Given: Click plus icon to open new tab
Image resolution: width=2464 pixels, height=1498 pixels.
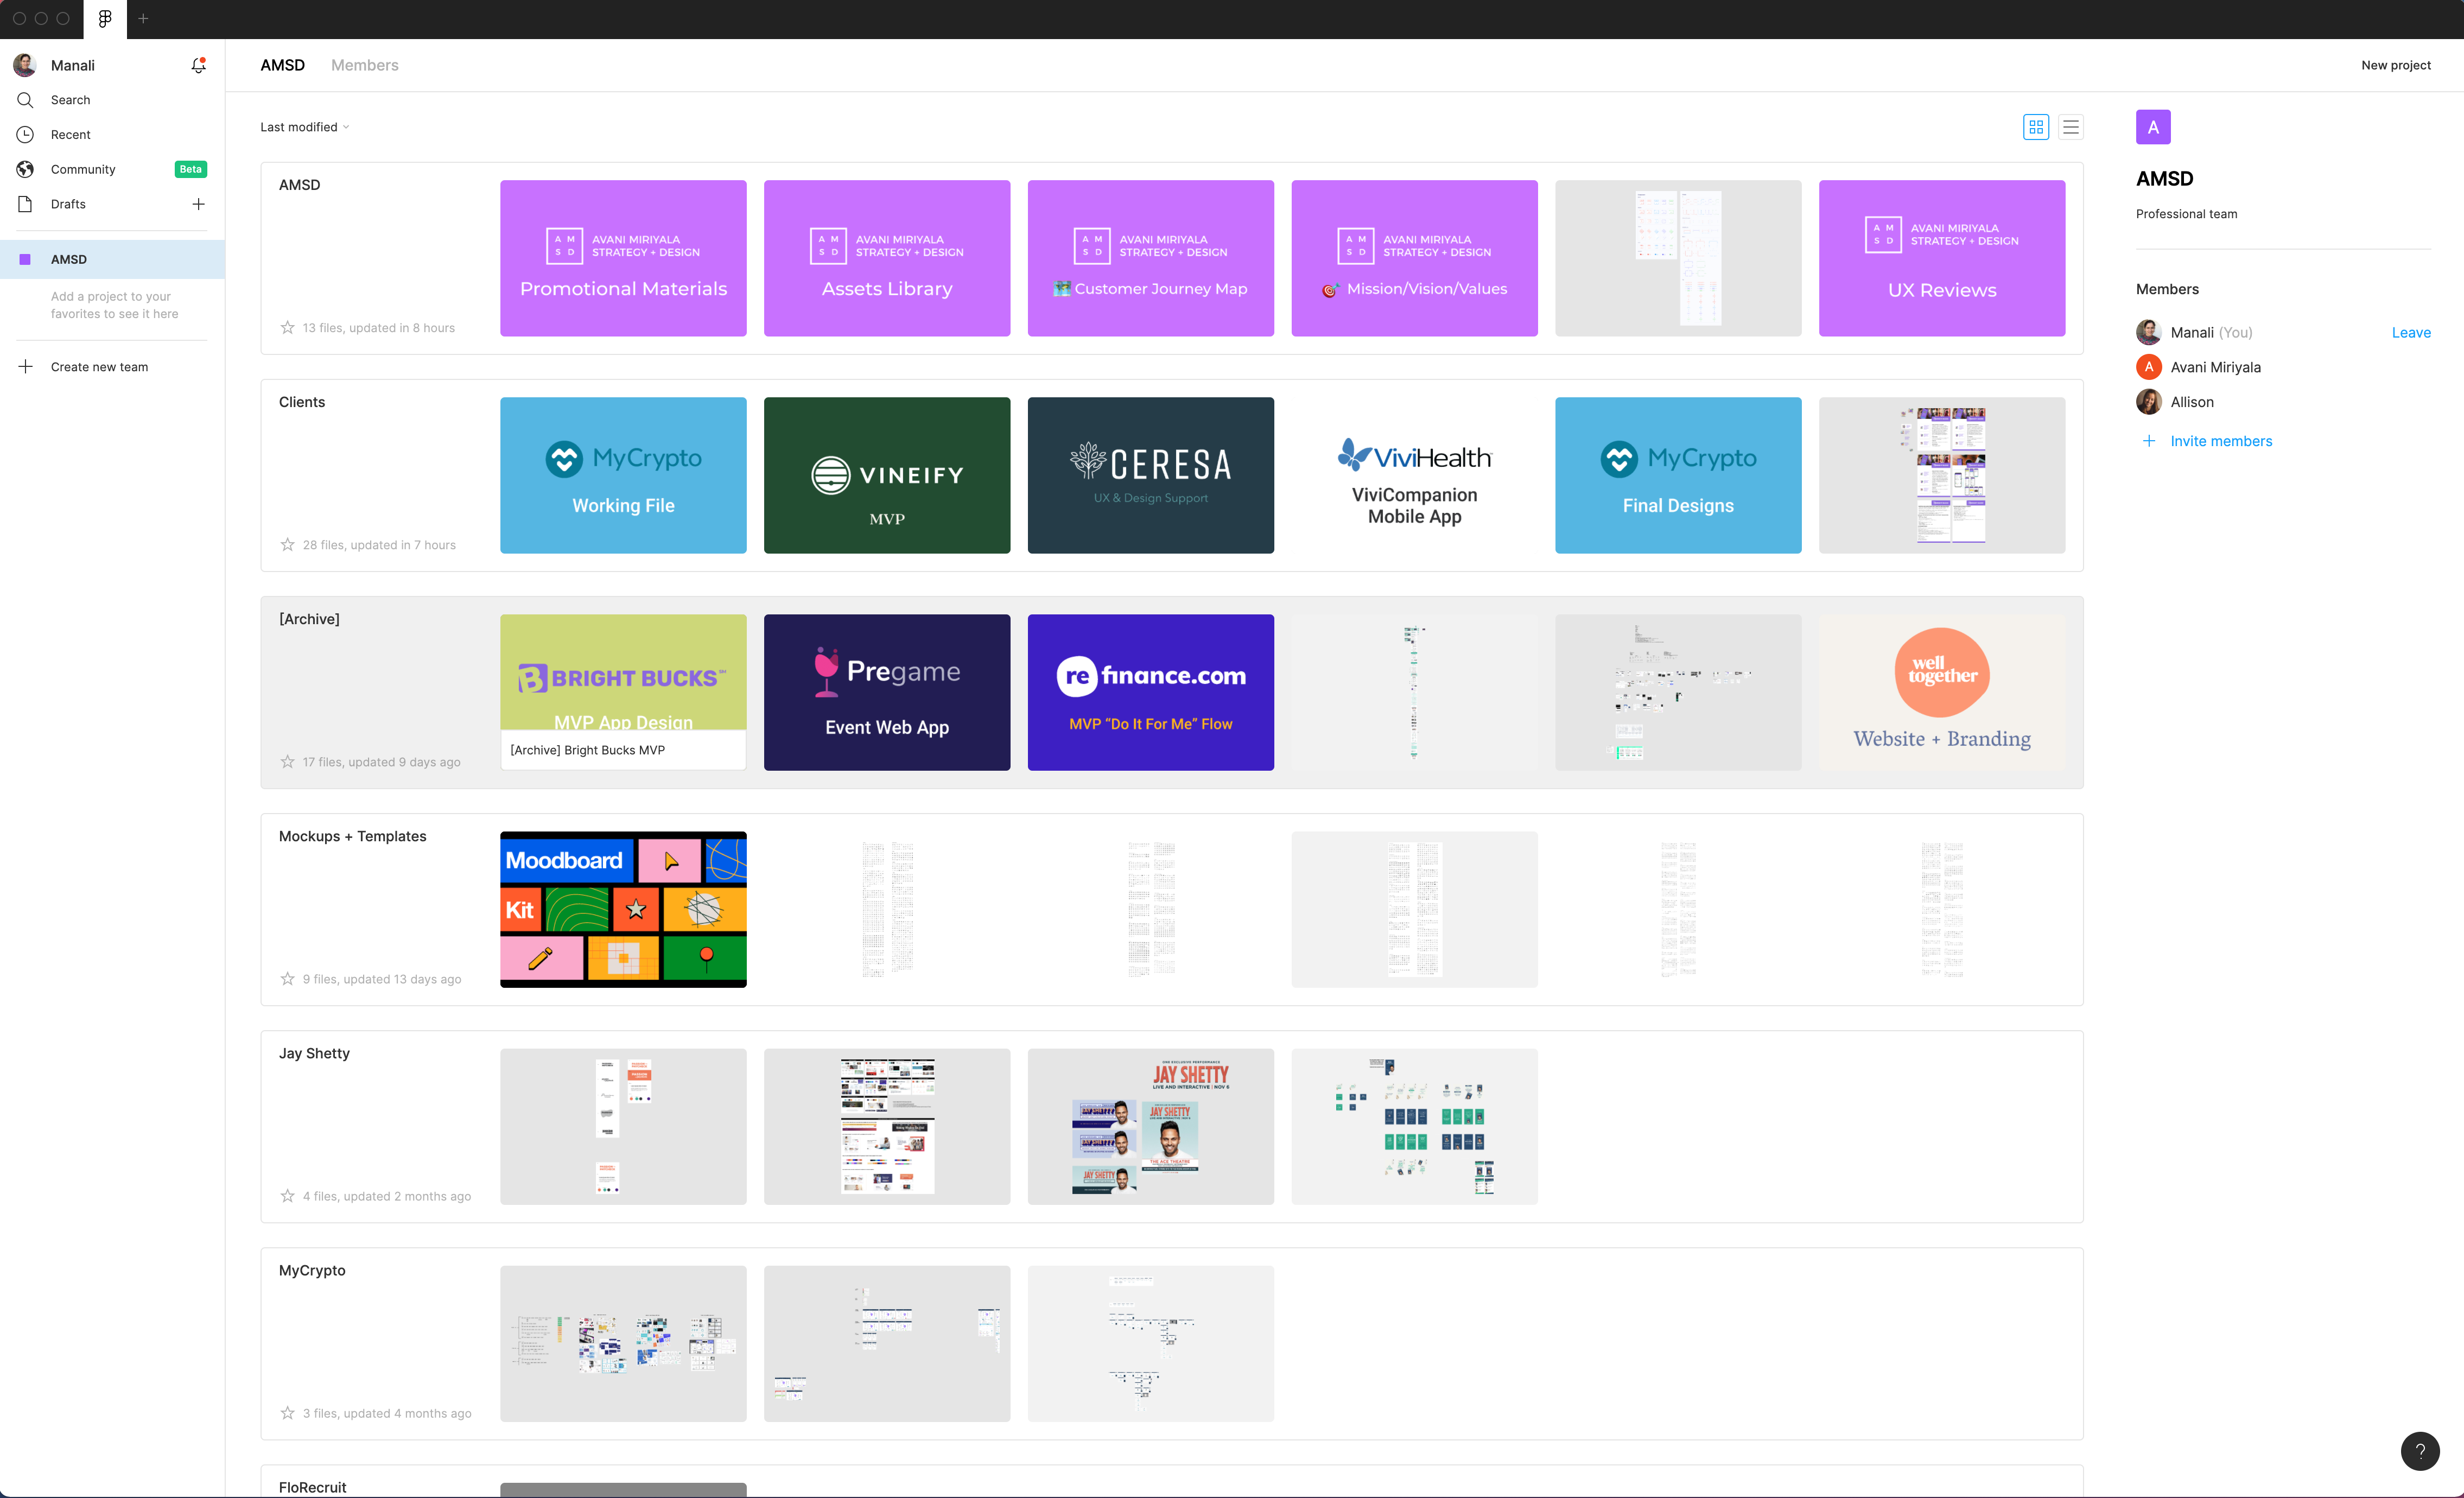Looking at the screenshot, I should [144, 19].
